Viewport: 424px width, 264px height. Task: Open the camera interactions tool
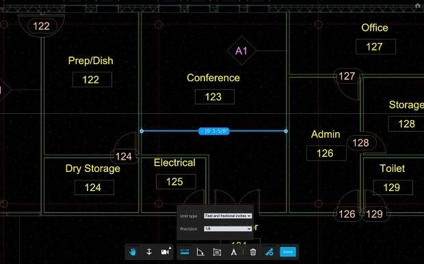click(165, 252)
